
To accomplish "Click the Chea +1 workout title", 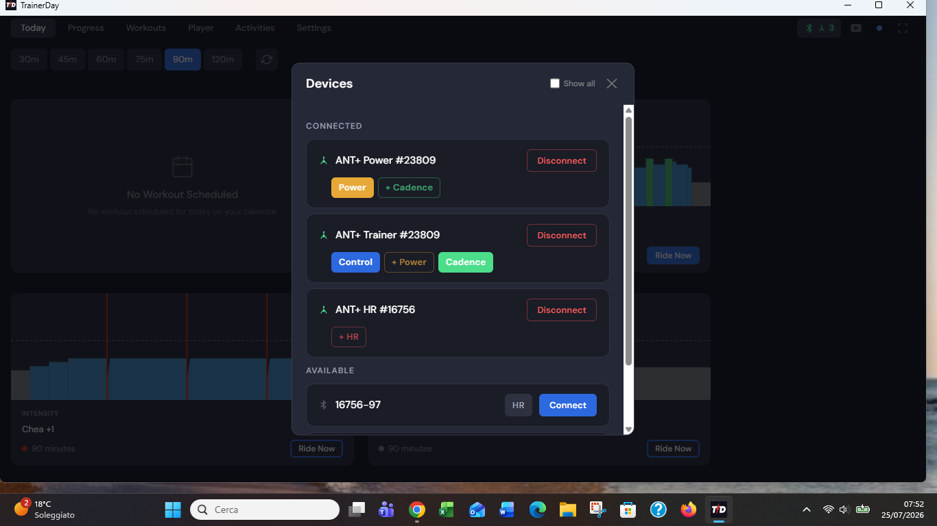I will 38,429.
